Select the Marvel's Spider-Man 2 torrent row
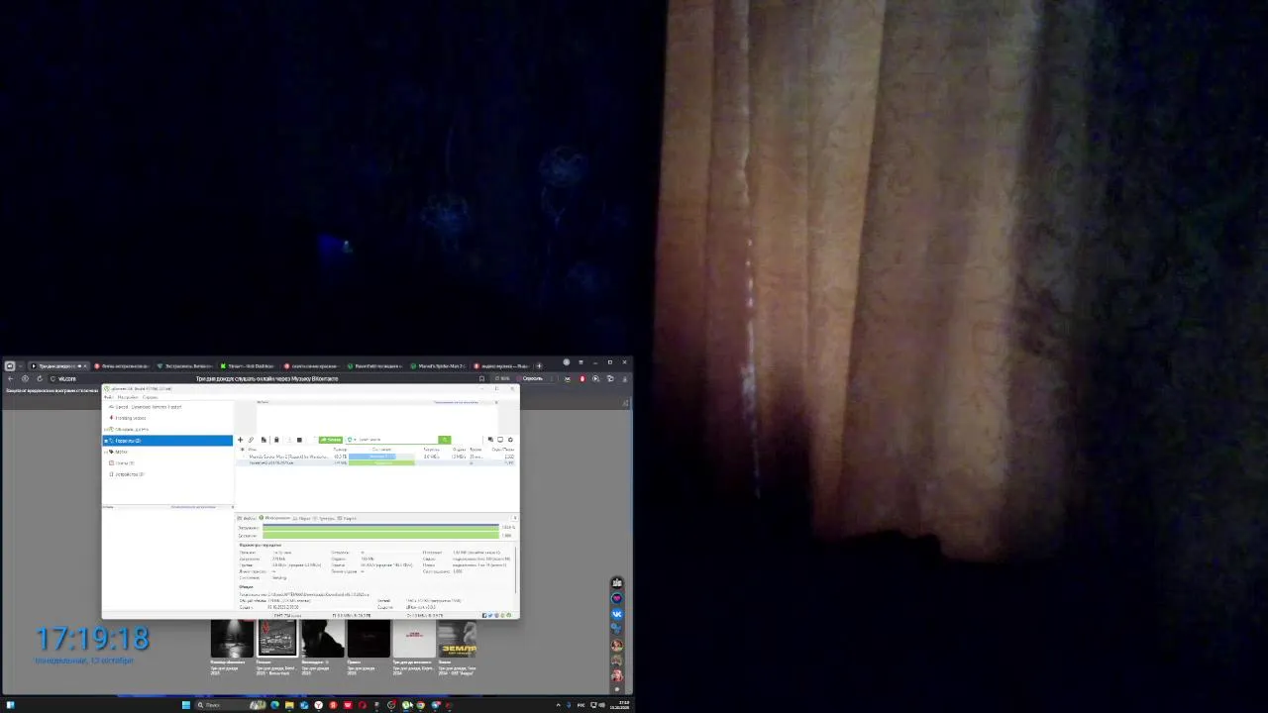The image size is (1268, 713). (376, 457)
